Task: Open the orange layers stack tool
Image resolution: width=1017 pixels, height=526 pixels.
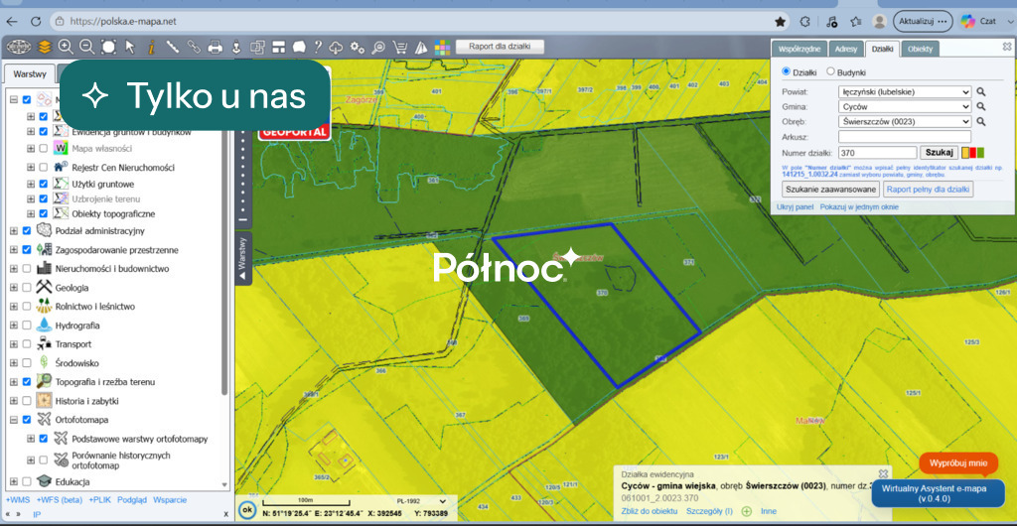Action: 44,47
